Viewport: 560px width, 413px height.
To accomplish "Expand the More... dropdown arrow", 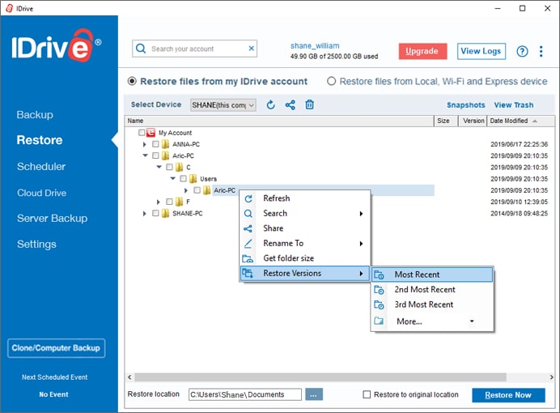I will coord(472,321).
